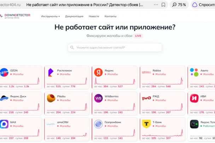Click the Не работает сайт или приложение heading
This screenshot has height=143, width=215.
coord(115,27)
